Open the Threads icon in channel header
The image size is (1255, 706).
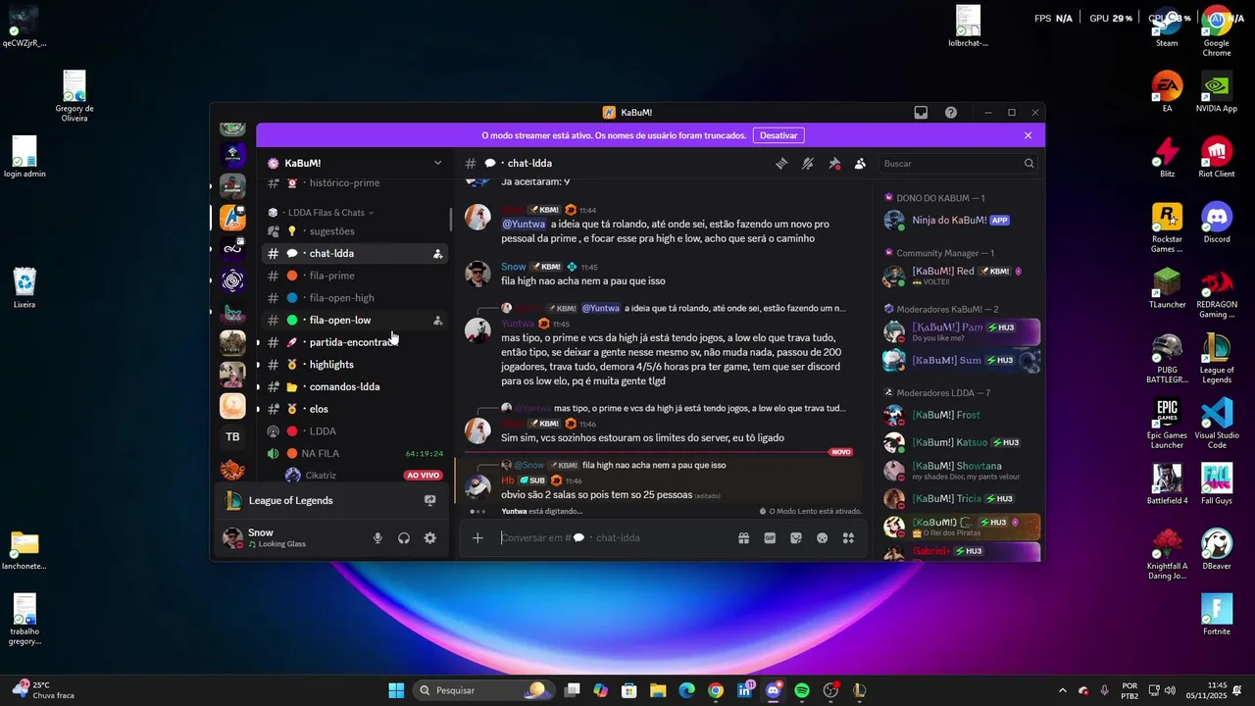[x=781, y=164]
